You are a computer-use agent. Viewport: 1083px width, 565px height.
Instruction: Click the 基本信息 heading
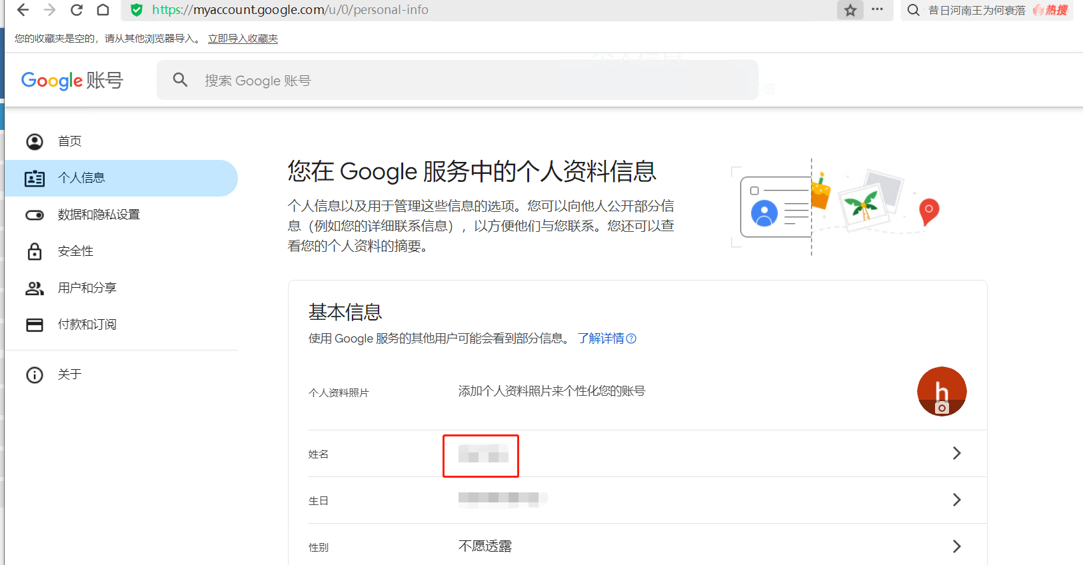[x=345, y=312]
